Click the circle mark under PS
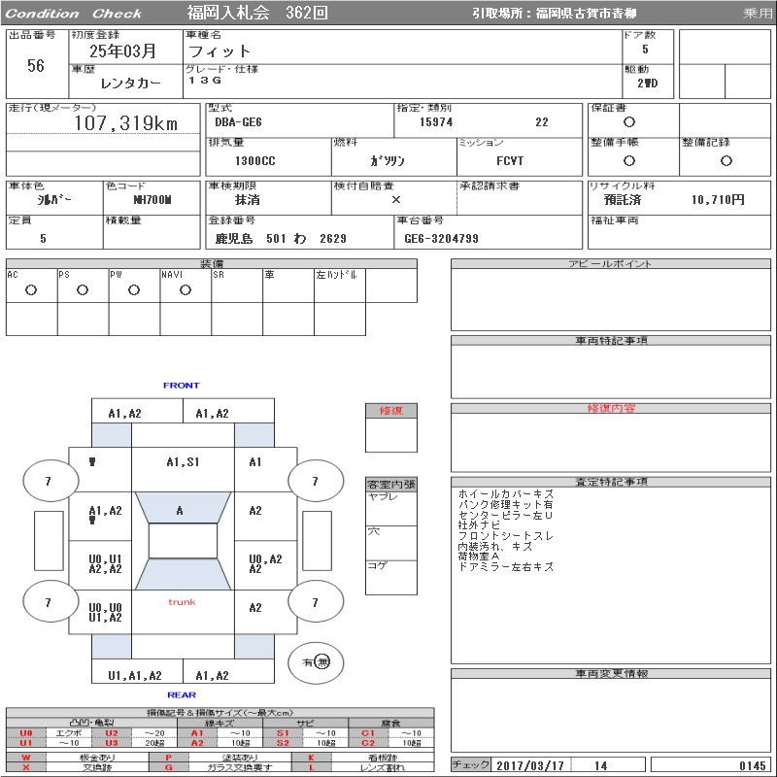 [x=83, y=290]
